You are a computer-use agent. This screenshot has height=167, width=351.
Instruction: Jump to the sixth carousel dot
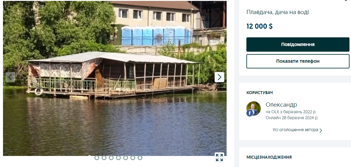pyautogui.click(x=125, y=158)
